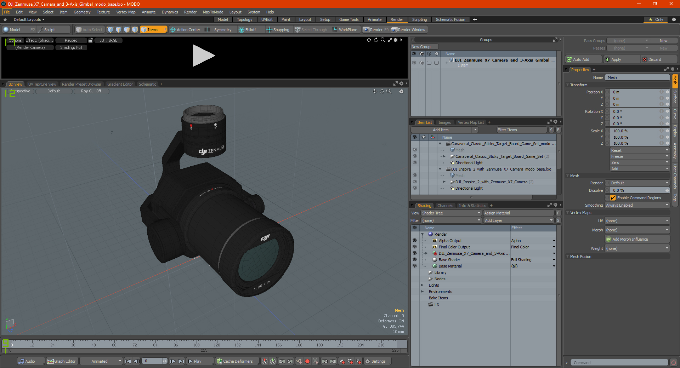Toggle visibility of DJI_Zenmuse material group in Shader Tree

tap(414, 253)
